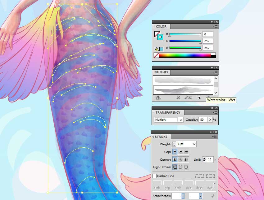Select Round Join corner option
This screenshot has width=264, height=200.
[180, 159]
